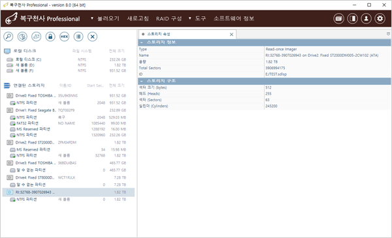Select NTFS 파티션 starting at sector 32768

68,155
